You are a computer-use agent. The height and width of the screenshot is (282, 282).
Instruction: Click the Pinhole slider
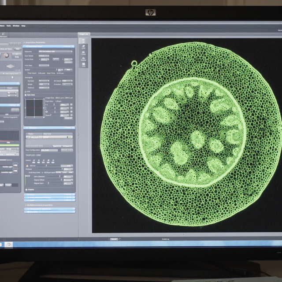click(50, 169)
